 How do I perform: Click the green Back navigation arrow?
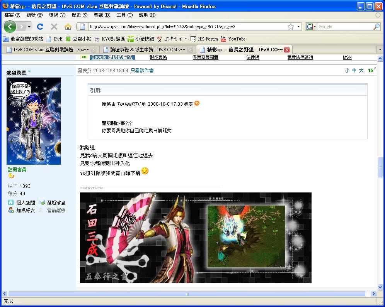click(10, 27)
